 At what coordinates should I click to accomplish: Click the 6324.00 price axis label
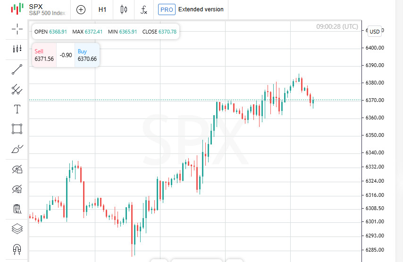pos(375,181)
